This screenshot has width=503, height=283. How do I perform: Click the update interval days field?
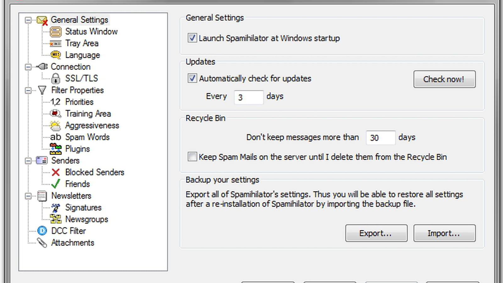click(x=249, y=97)
